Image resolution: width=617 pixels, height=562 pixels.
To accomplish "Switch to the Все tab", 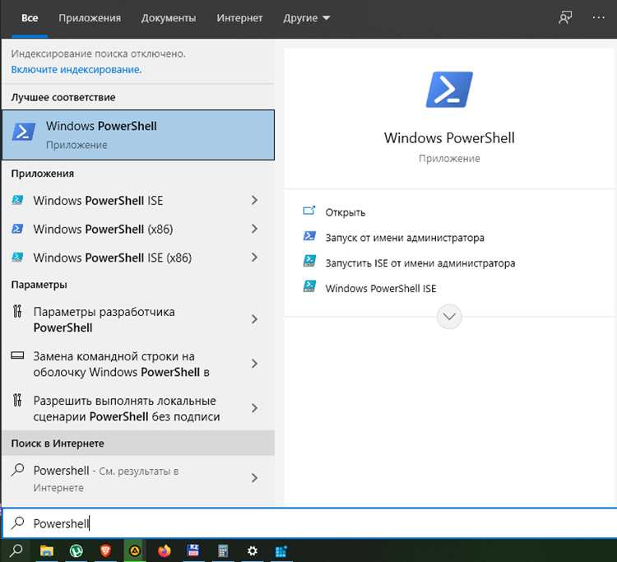I will (30, 18).
